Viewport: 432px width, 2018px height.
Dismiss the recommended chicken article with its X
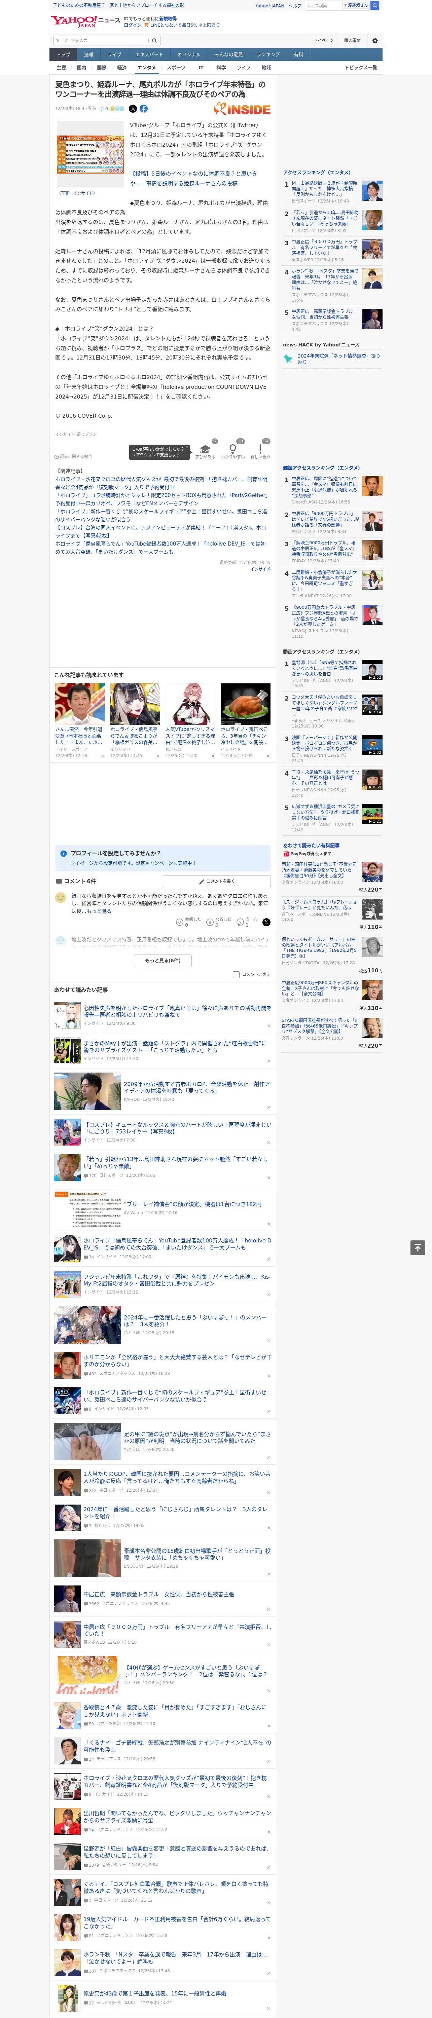click(268, 756)
